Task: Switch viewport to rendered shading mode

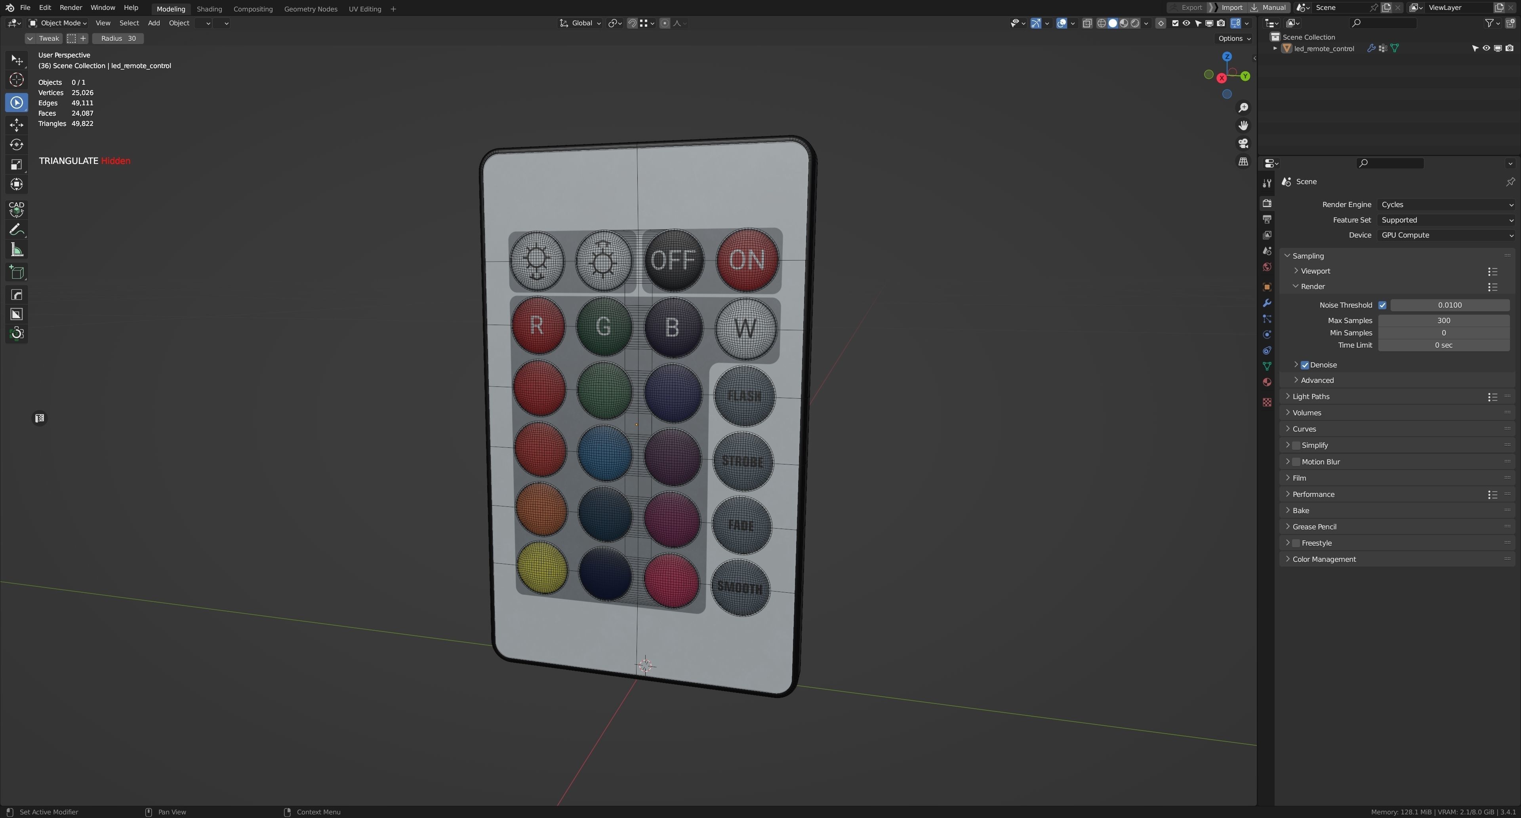Action: [x=1135, y=24]
